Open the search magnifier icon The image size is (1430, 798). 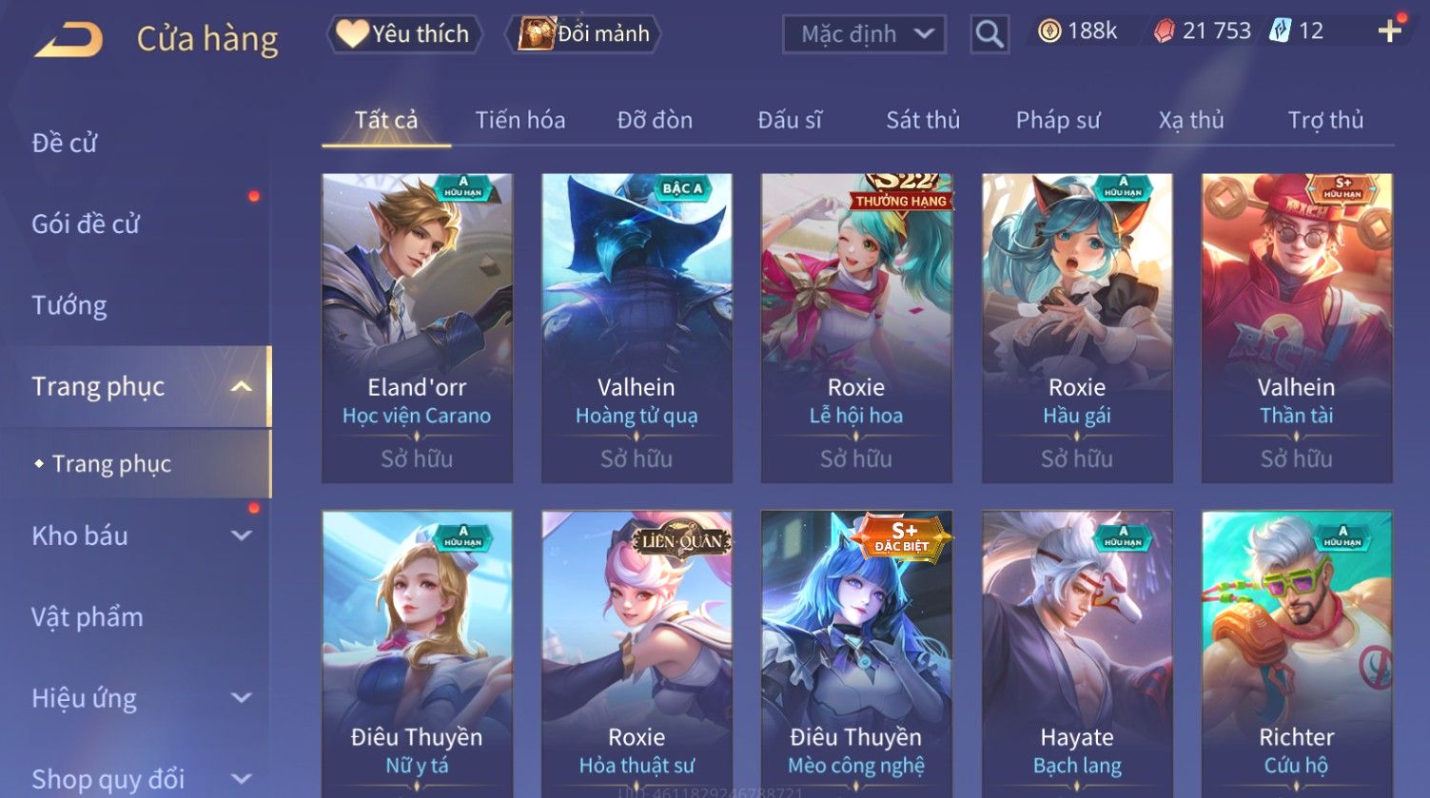click(x=989, y=34)
